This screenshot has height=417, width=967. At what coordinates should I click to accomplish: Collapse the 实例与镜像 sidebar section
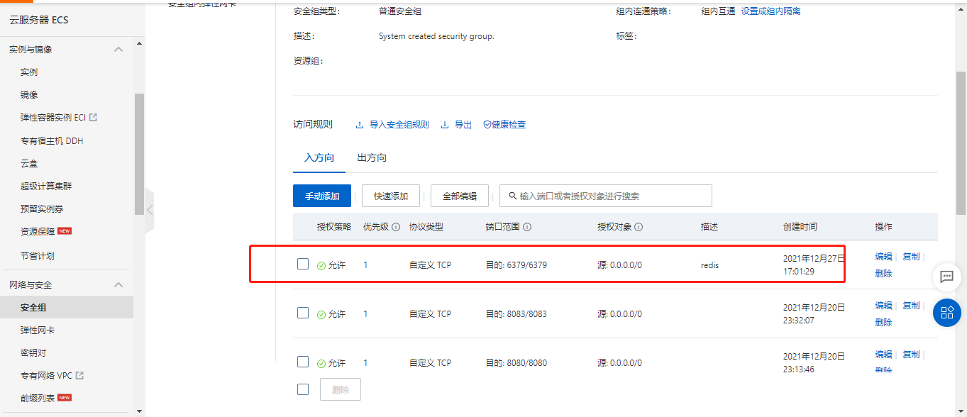click(x=118, y=50)
